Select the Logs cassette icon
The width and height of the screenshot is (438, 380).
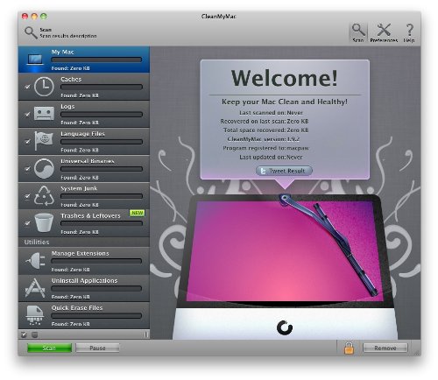pyautogui.click(x=44, y=113)
